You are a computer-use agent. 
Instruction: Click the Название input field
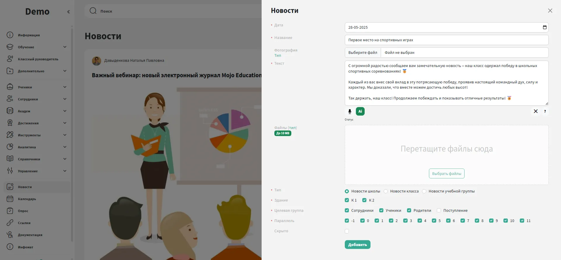click(x=446, y=40)
